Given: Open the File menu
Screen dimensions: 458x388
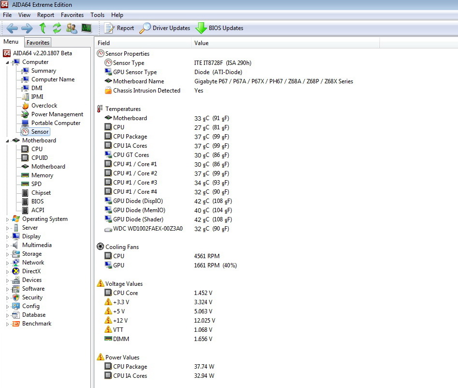Looking at the screenshot, I should (x=7, y=15).
